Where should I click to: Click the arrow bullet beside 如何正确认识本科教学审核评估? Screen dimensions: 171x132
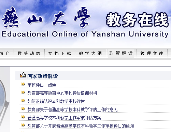point(23,101)
